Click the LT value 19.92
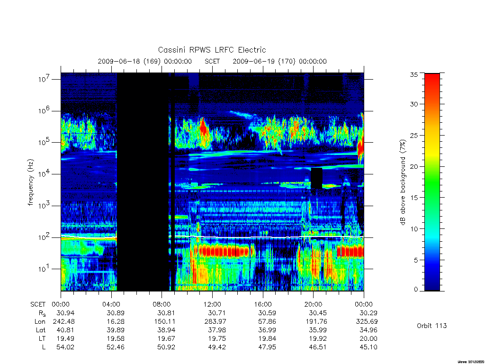 (317, 338)
